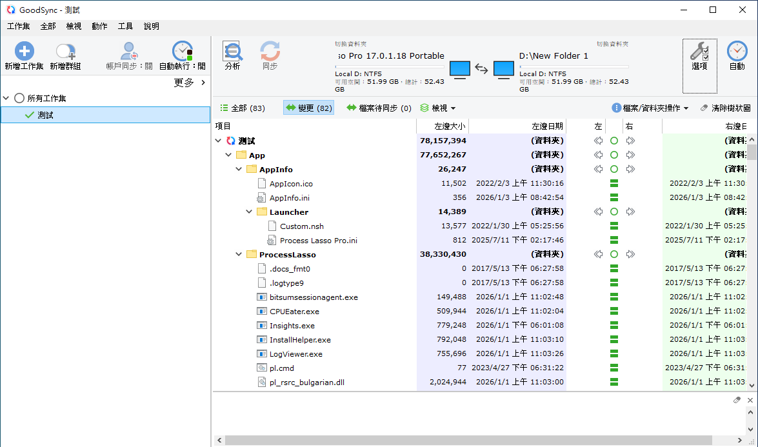
Task: Toggle App row do-nothing circle
Action: (x=614, y=155)
